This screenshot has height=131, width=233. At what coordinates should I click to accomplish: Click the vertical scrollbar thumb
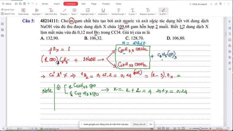226,34
